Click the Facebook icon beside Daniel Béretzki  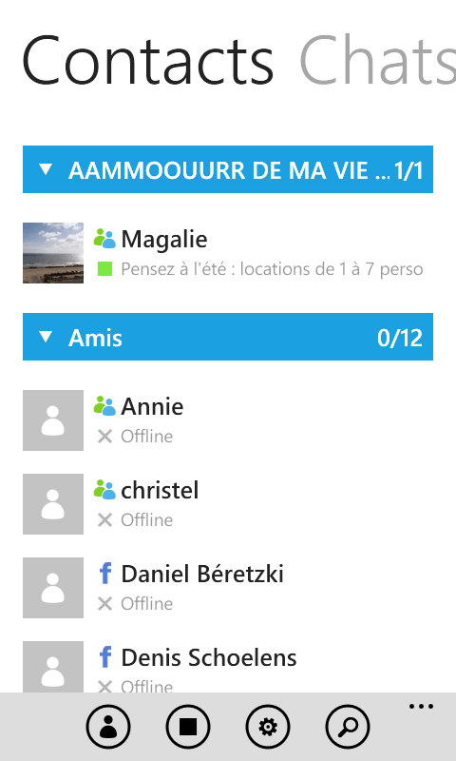[105, 574]
